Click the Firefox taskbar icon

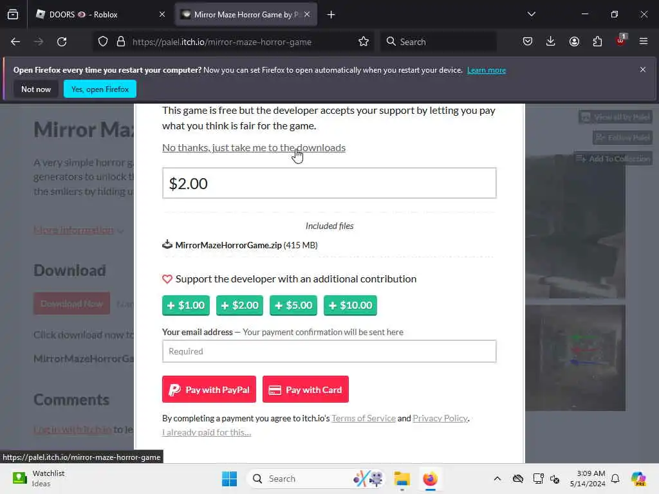(x=430, y=479)
